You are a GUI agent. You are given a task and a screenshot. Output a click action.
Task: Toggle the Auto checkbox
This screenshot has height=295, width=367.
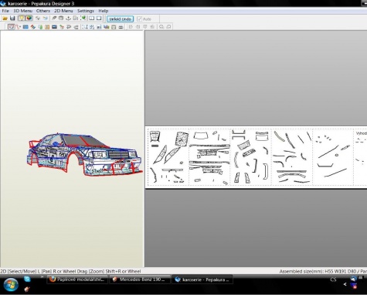[144, 19]
